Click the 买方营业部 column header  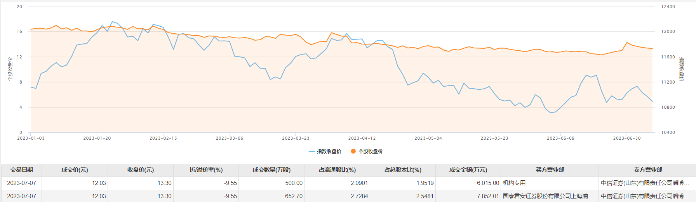[x=550, y=170]
